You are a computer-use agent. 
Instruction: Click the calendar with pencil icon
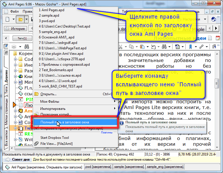(x=218, y=38)
